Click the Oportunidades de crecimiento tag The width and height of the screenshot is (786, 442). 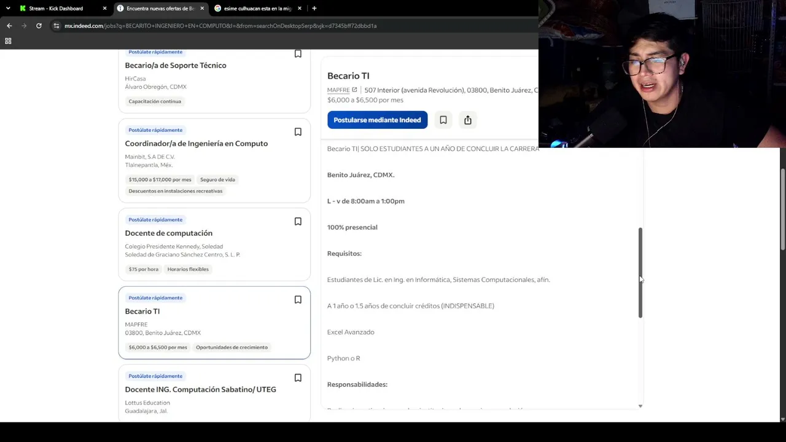tap(232, 347)
